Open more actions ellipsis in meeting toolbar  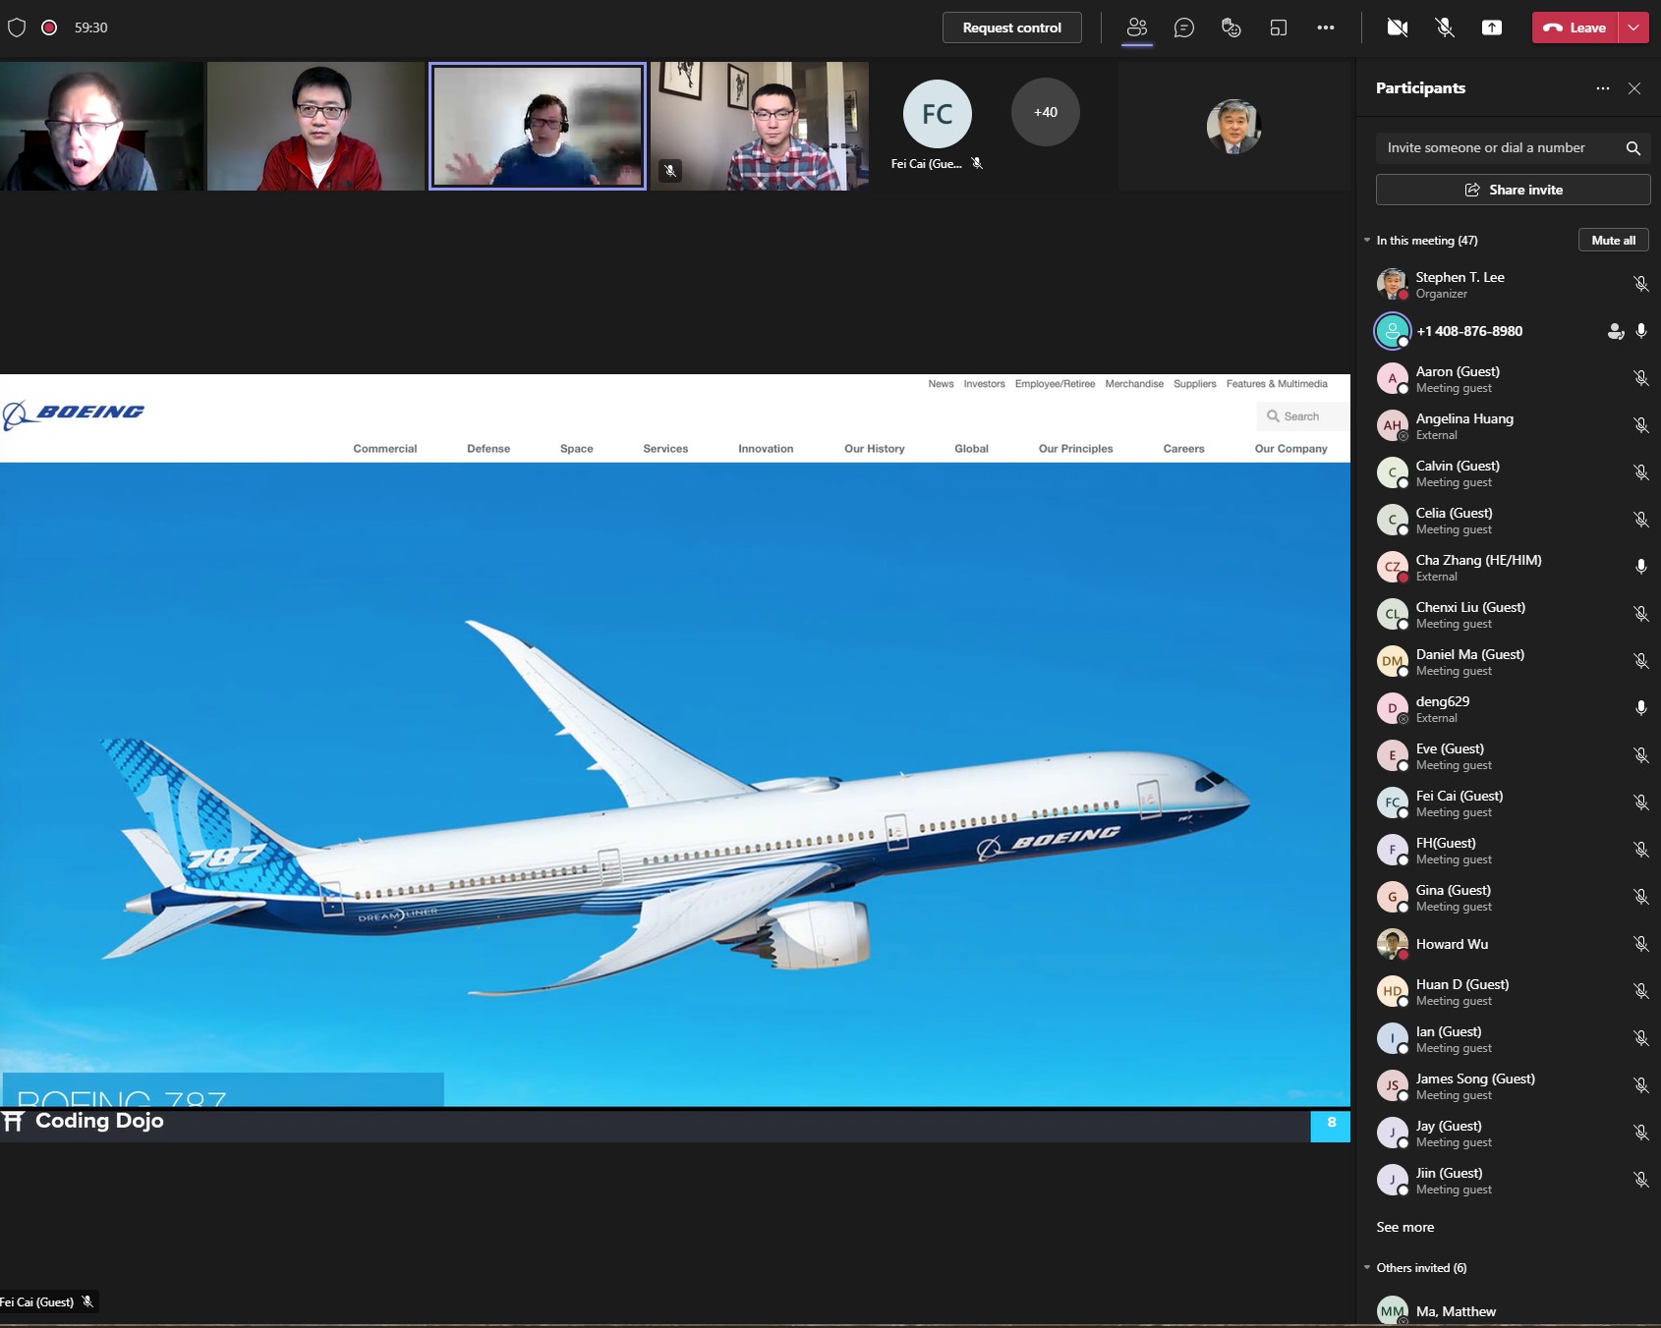(1326, 28)
